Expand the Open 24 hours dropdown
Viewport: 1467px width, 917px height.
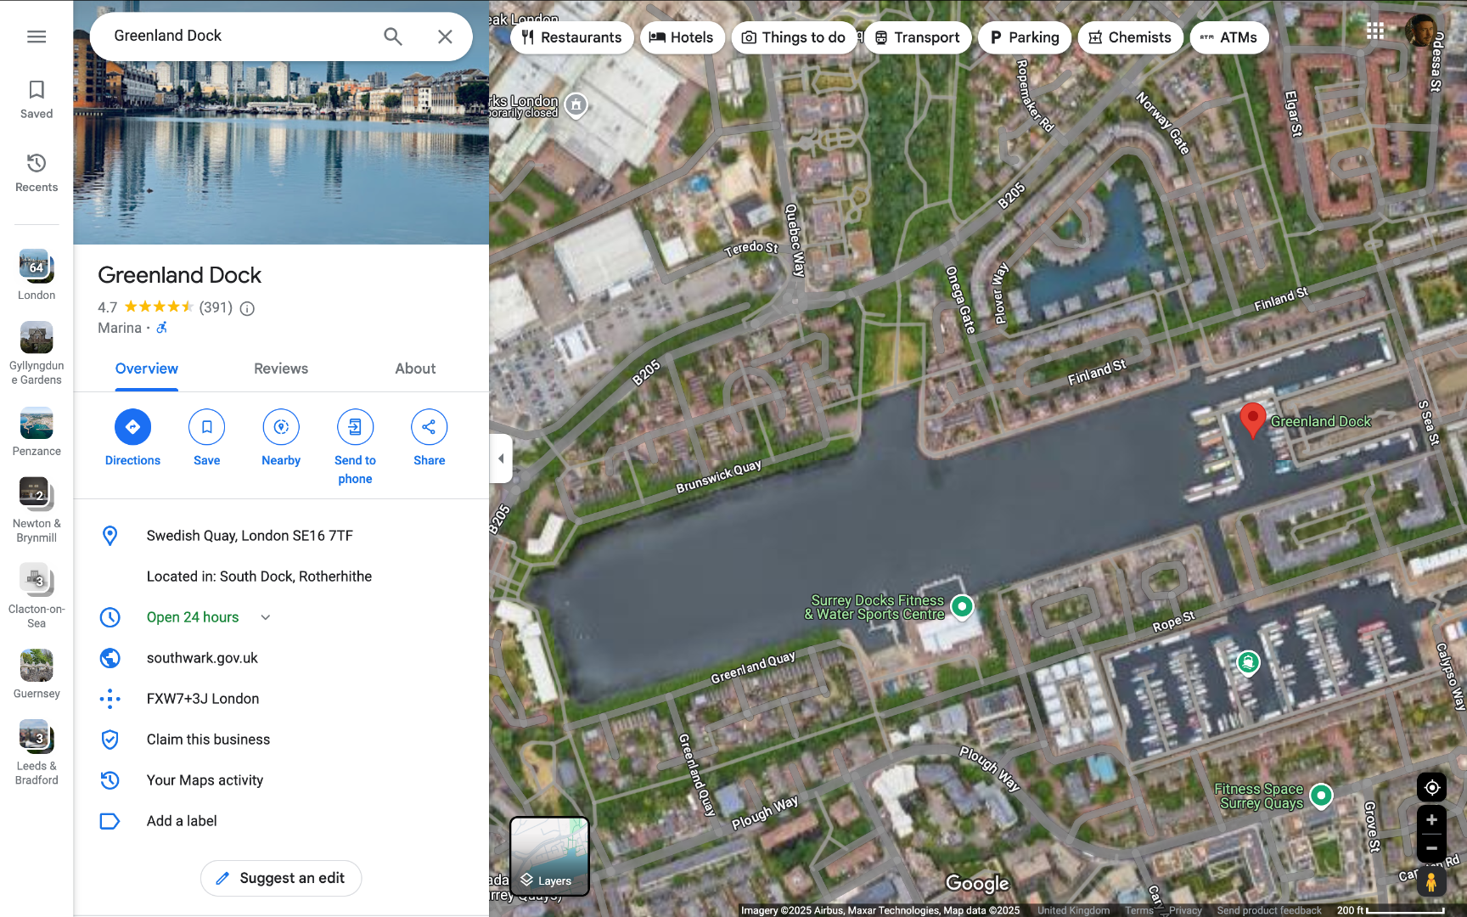[x=266, y=617]
